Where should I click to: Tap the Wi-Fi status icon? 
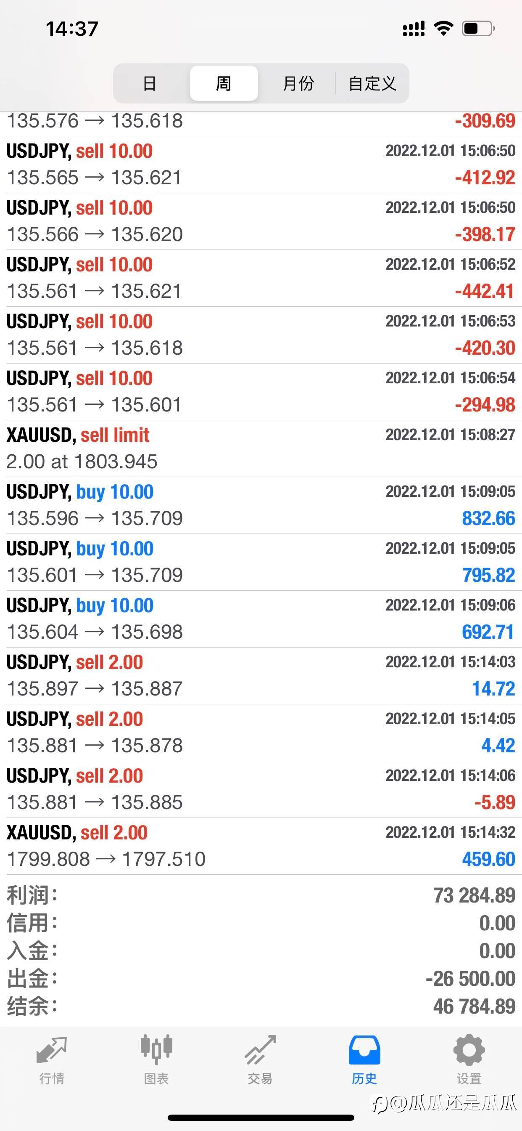(x=443, y=29)
